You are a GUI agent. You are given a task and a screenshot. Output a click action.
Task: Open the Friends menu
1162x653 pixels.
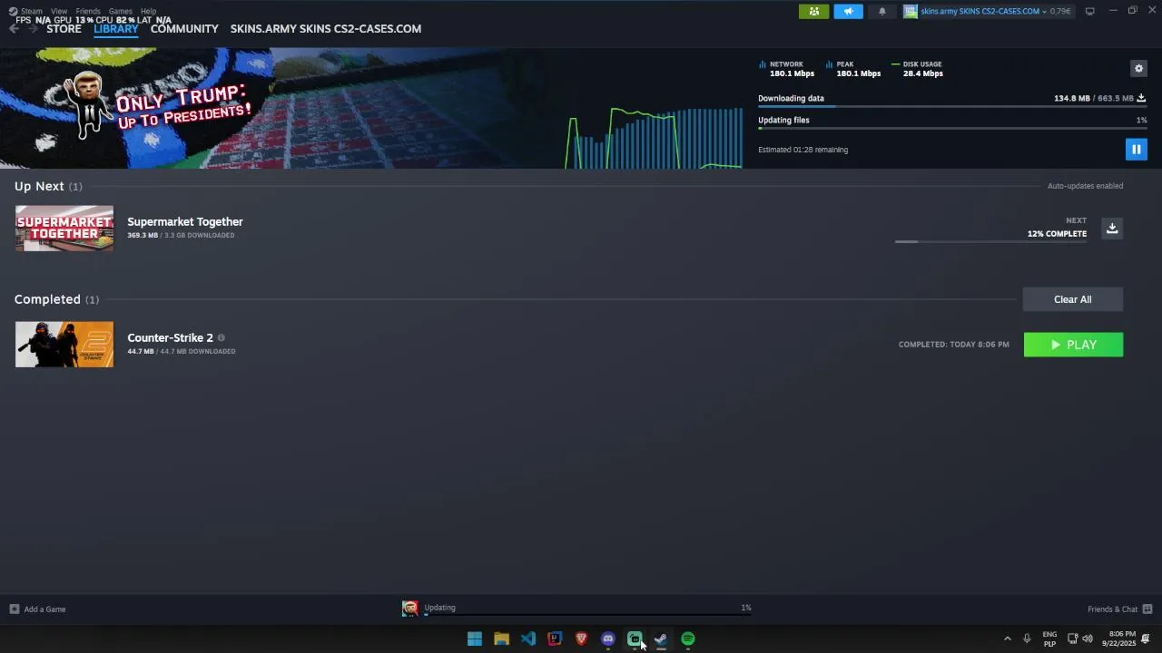click(88, 11)
